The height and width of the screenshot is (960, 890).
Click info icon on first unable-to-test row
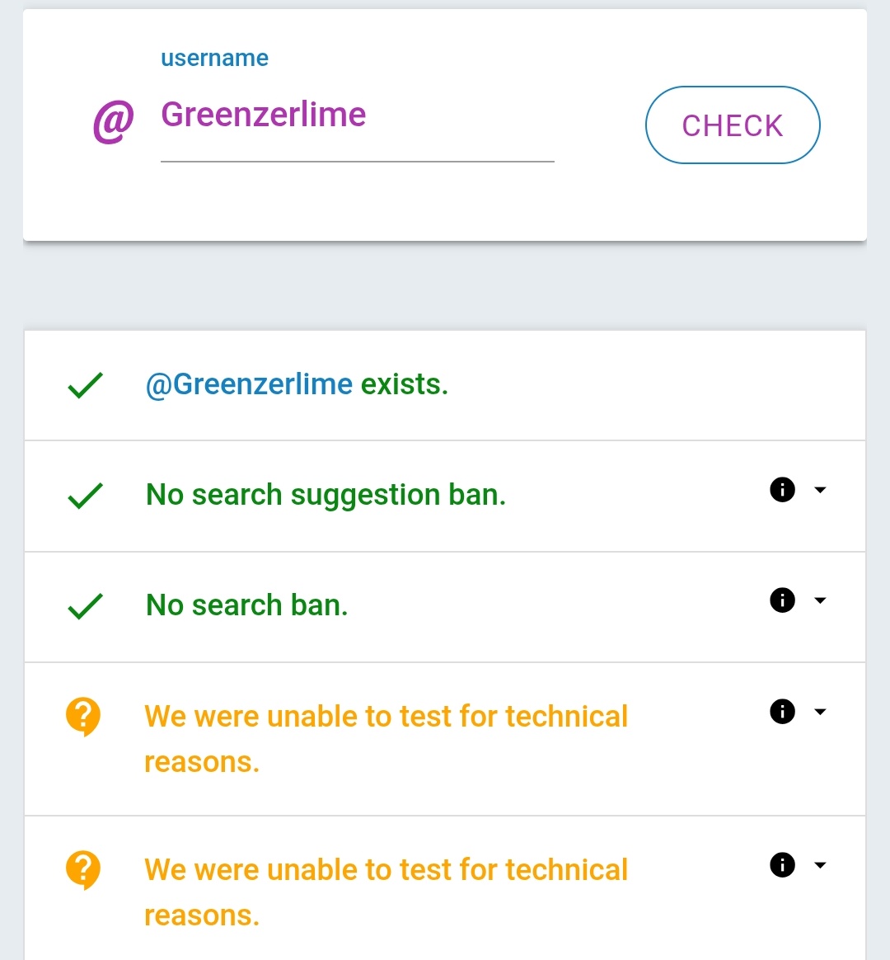coord(782,711)
